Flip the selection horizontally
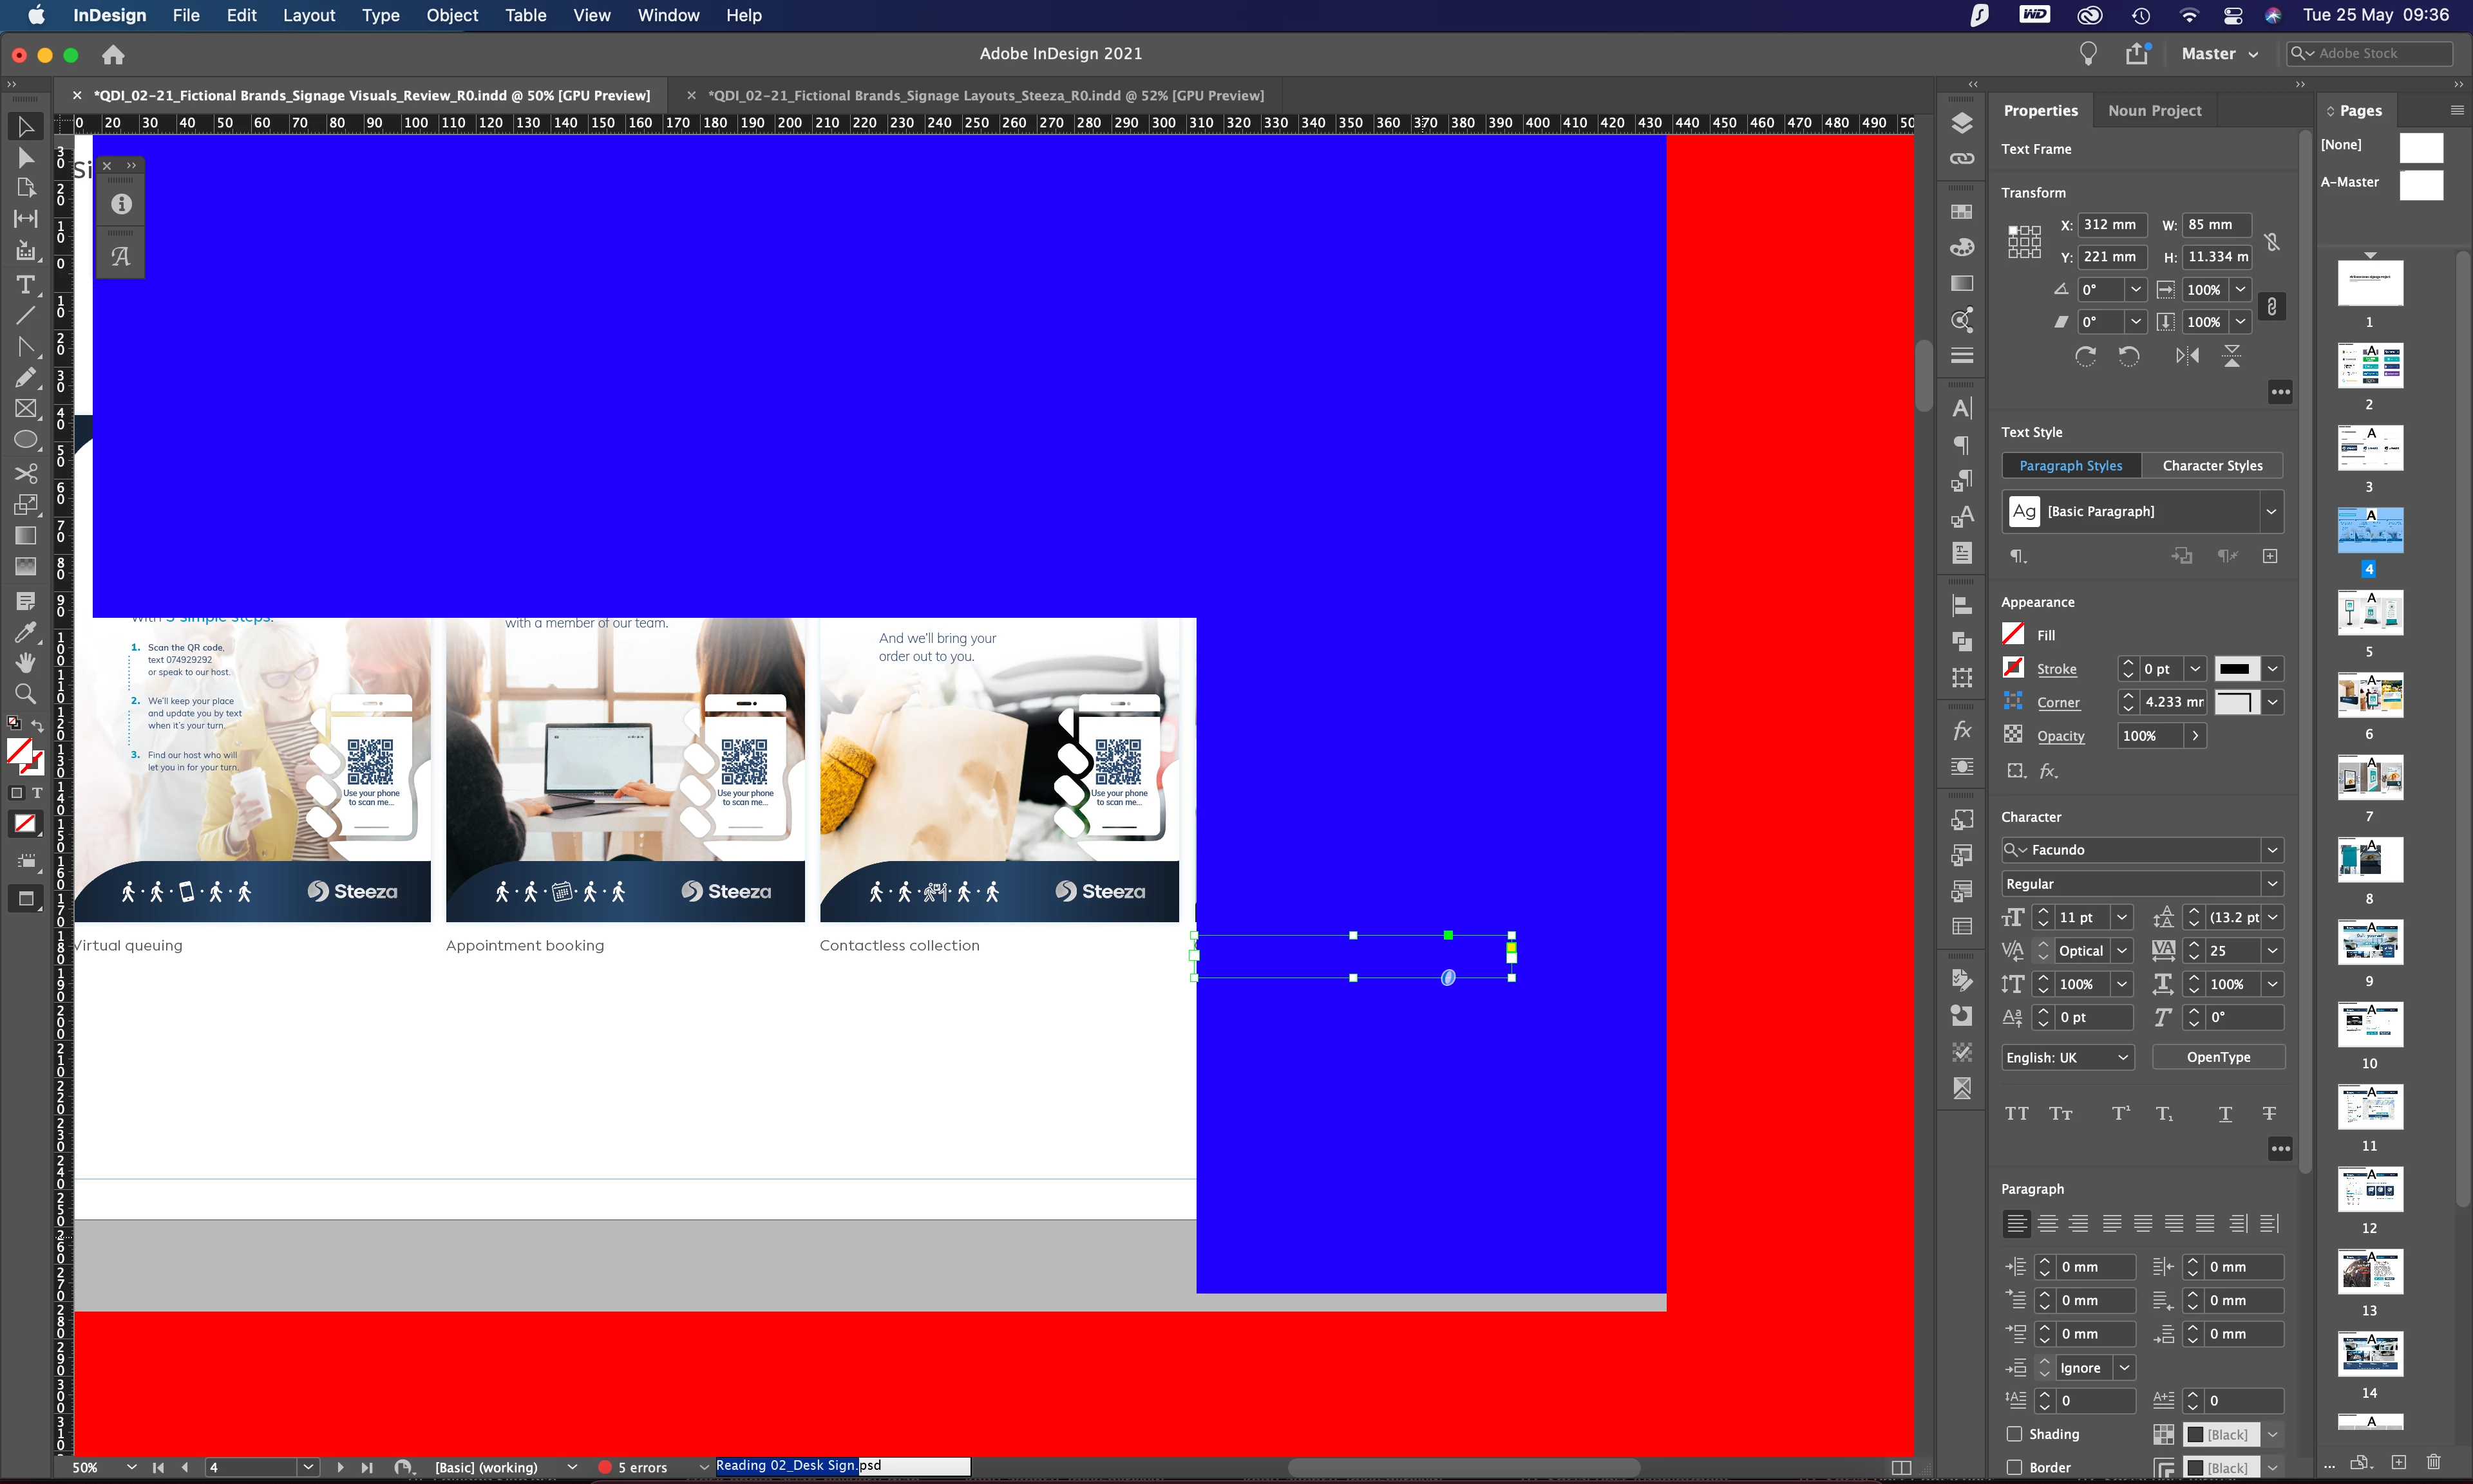The image size is (2473, 1484). click(x=2187, y=356)
